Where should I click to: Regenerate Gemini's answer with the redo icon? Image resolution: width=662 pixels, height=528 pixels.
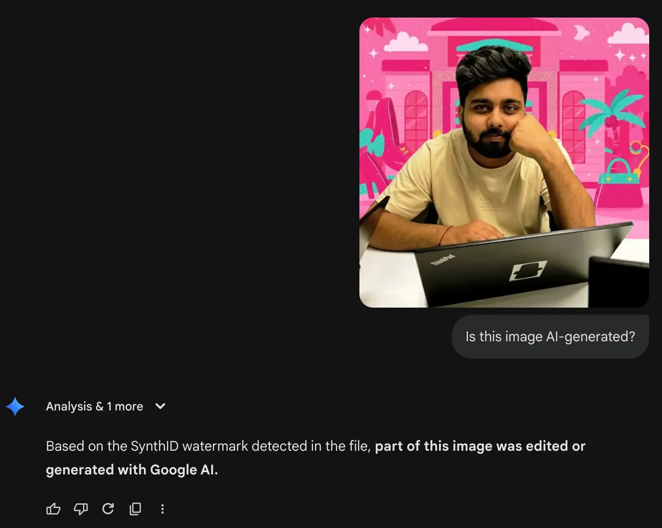(x=108, y=509)
